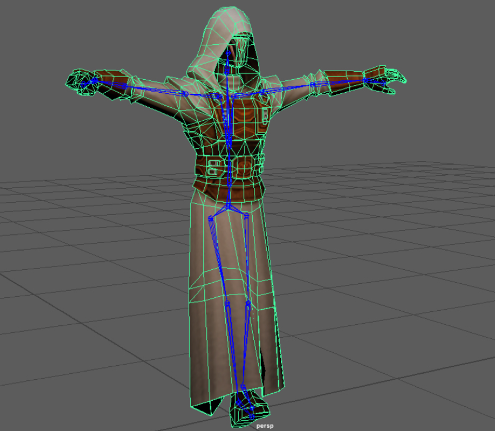Select the wrist joint of the open-fingered hand

click(365, 80)
